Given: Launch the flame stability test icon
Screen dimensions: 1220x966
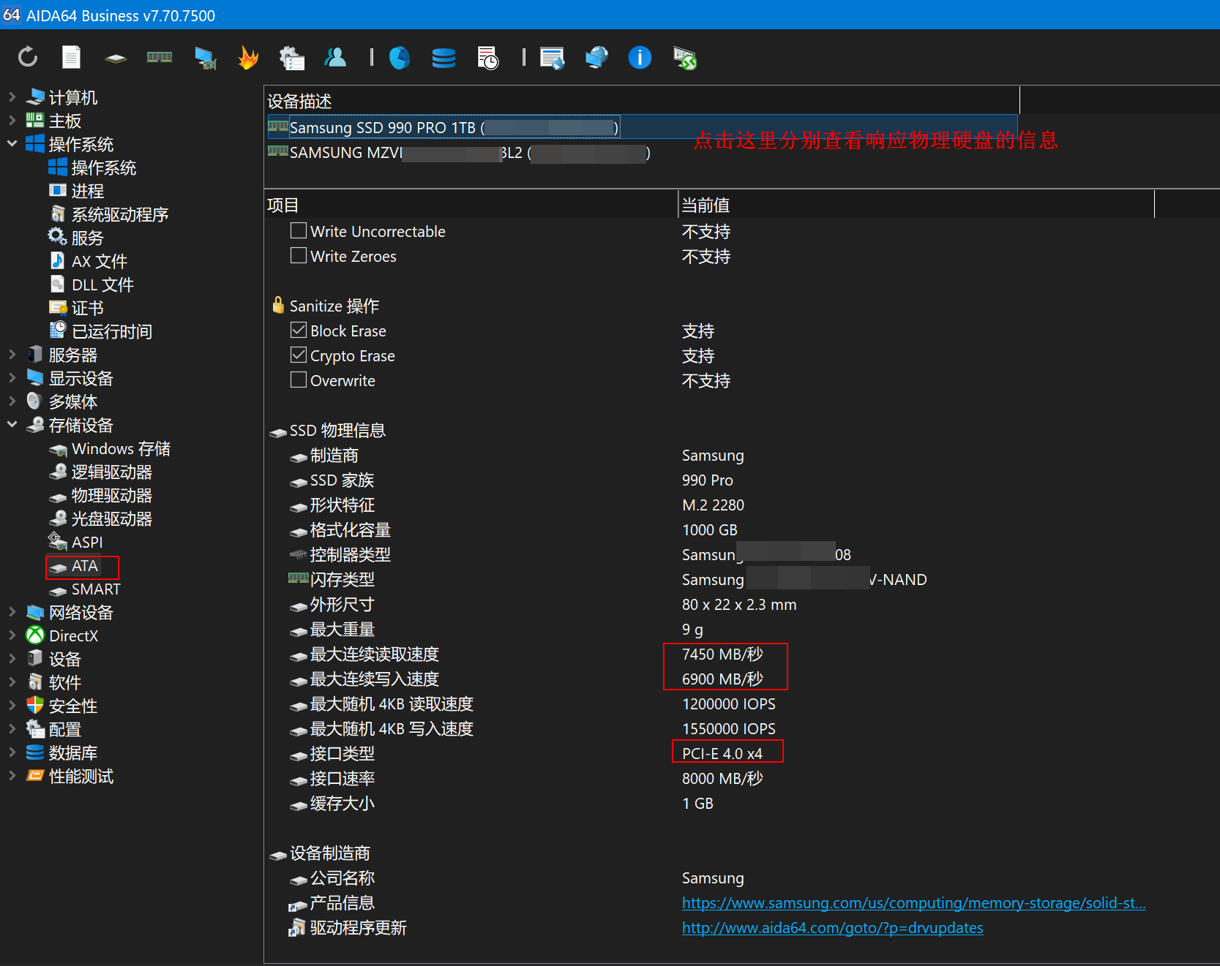Looking at the screenshot, I should click(x=249, y=57).
